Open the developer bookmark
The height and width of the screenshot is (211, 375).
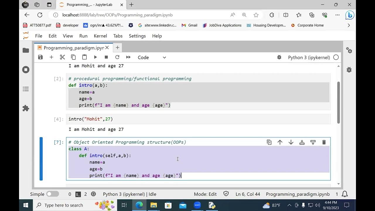tap(67, 25)
